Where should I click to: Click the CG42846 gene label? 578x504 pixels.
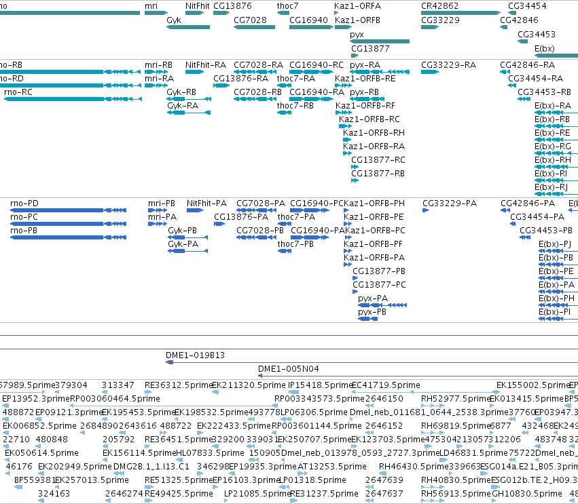click(x=519, y=20)
